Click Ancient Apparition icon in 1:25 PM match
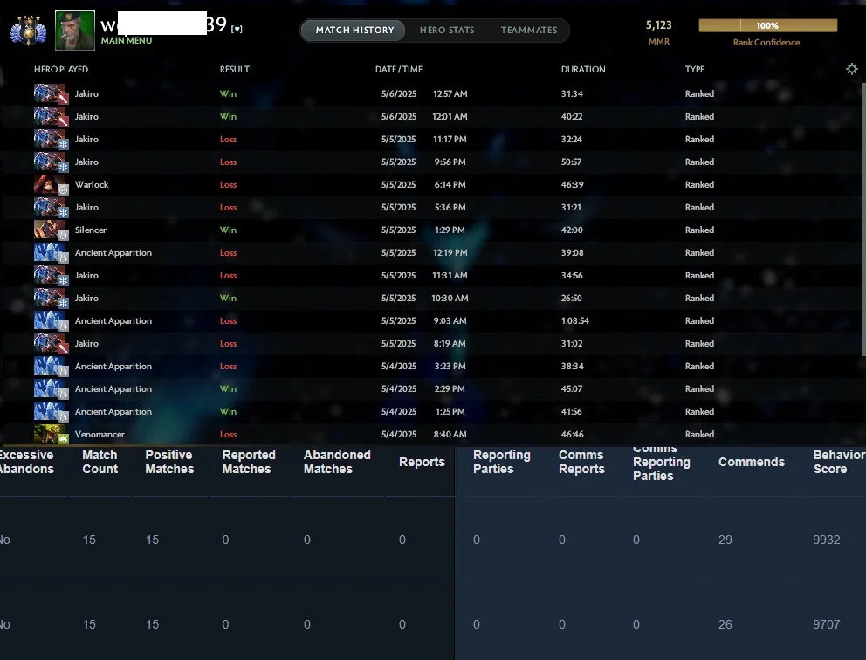Image resolution: width=866 pixels, height=660 pixels. [x=51, y=411]
